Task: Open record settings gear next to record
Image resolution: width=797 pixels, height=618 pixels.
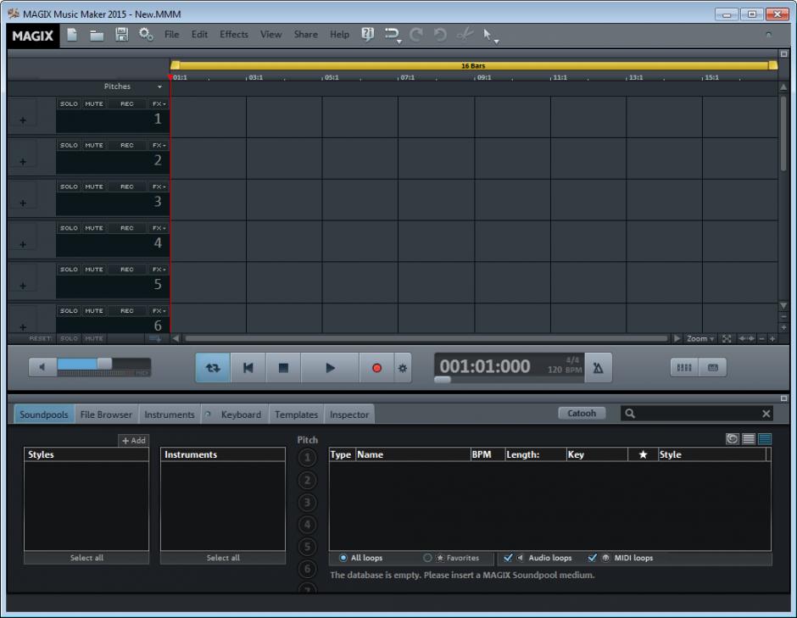Action: [x=403, y=368]
